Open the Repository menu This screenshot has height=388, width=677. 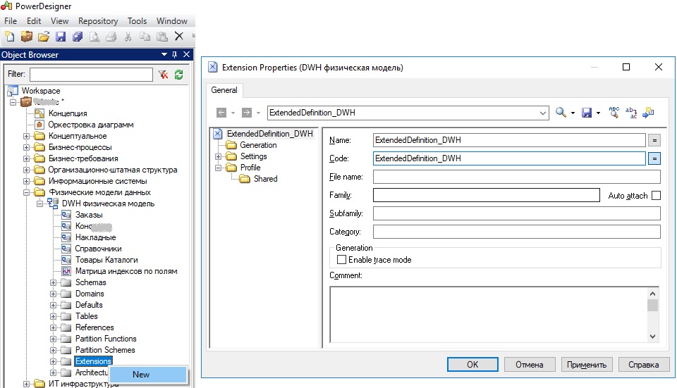[x=98, y=20]
